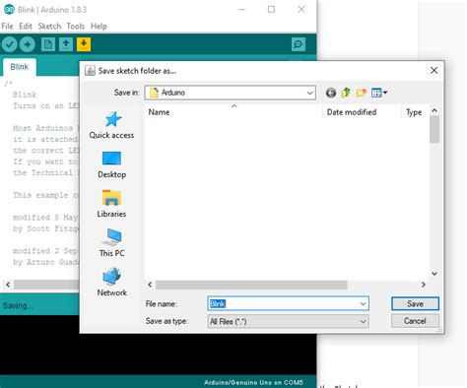
Task: Click the file list scroll up arrow
Action: (x=434, y=110)
